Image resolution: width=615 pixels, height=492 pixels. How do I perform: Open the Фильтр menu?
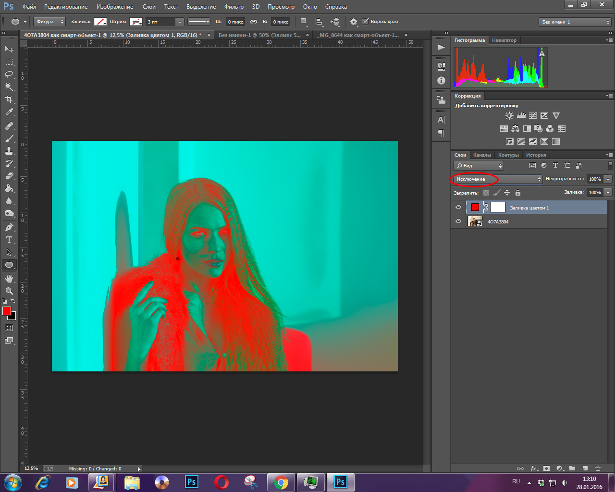(234, 7)
